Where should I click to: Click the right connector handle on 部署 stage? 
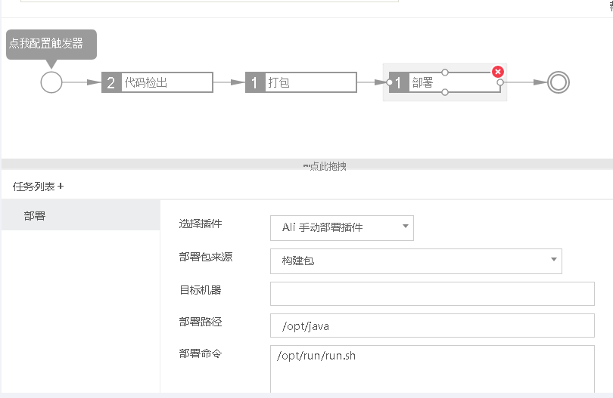click(500, 82)
